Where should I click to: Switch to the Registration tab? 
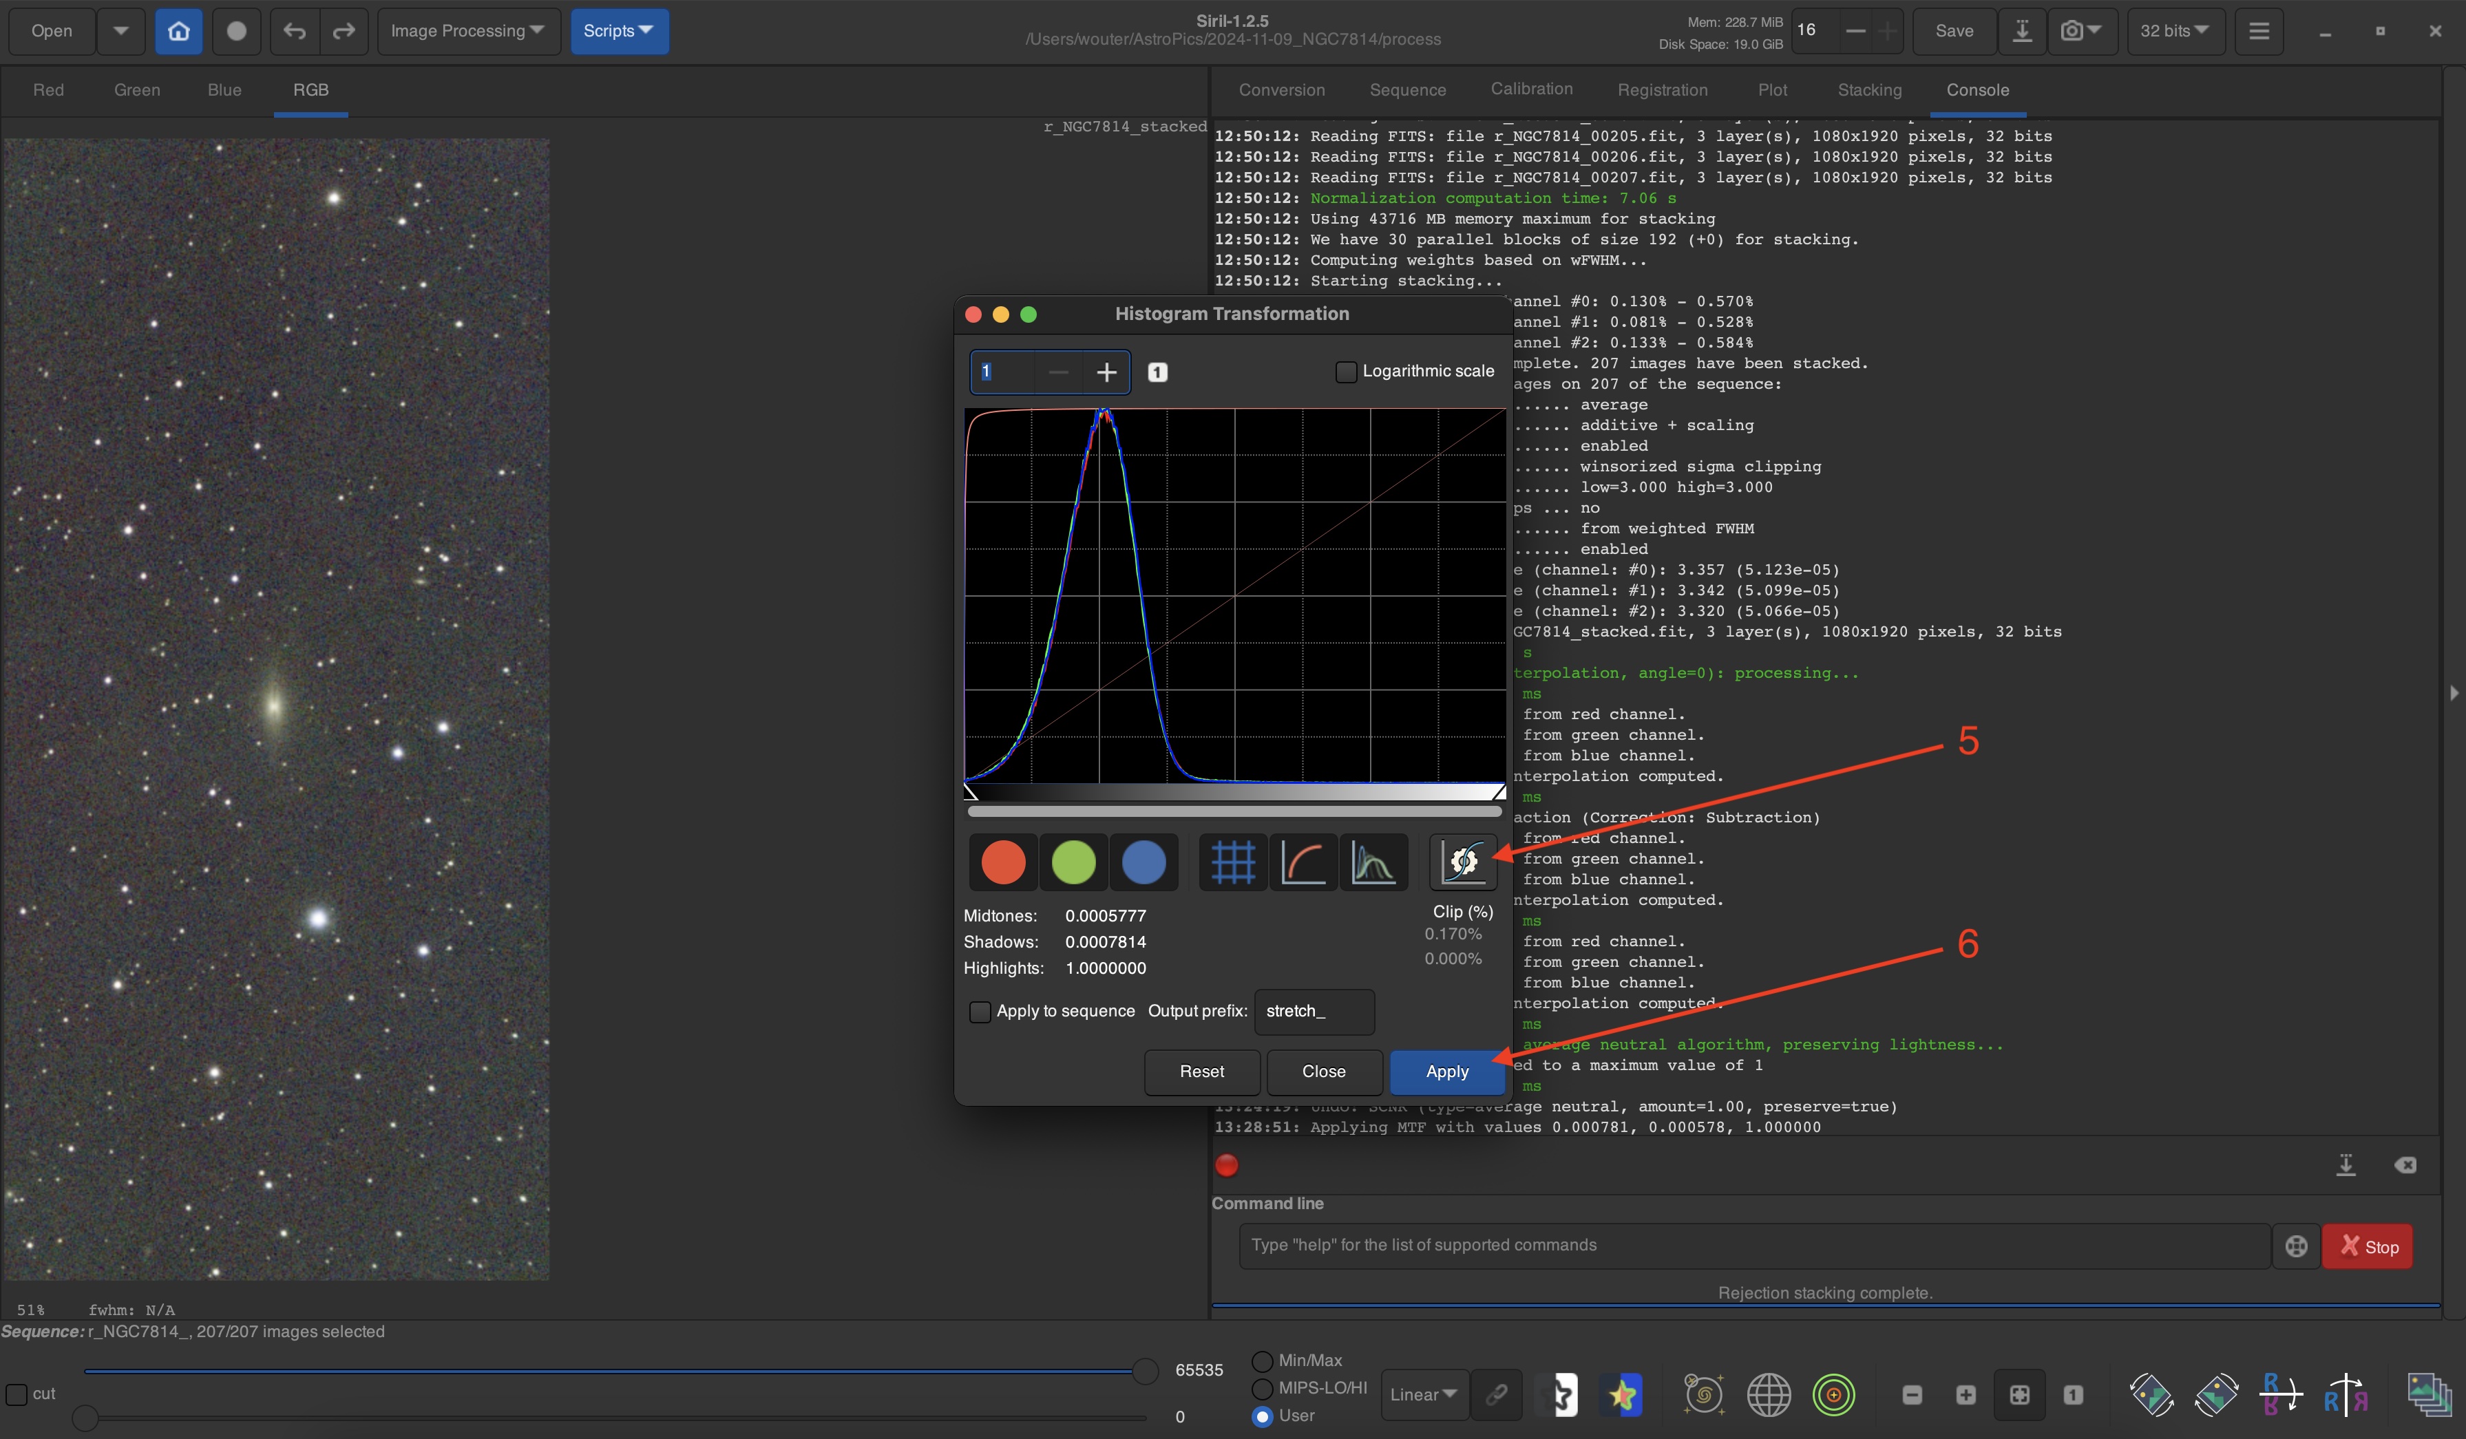coord(1662,90)
